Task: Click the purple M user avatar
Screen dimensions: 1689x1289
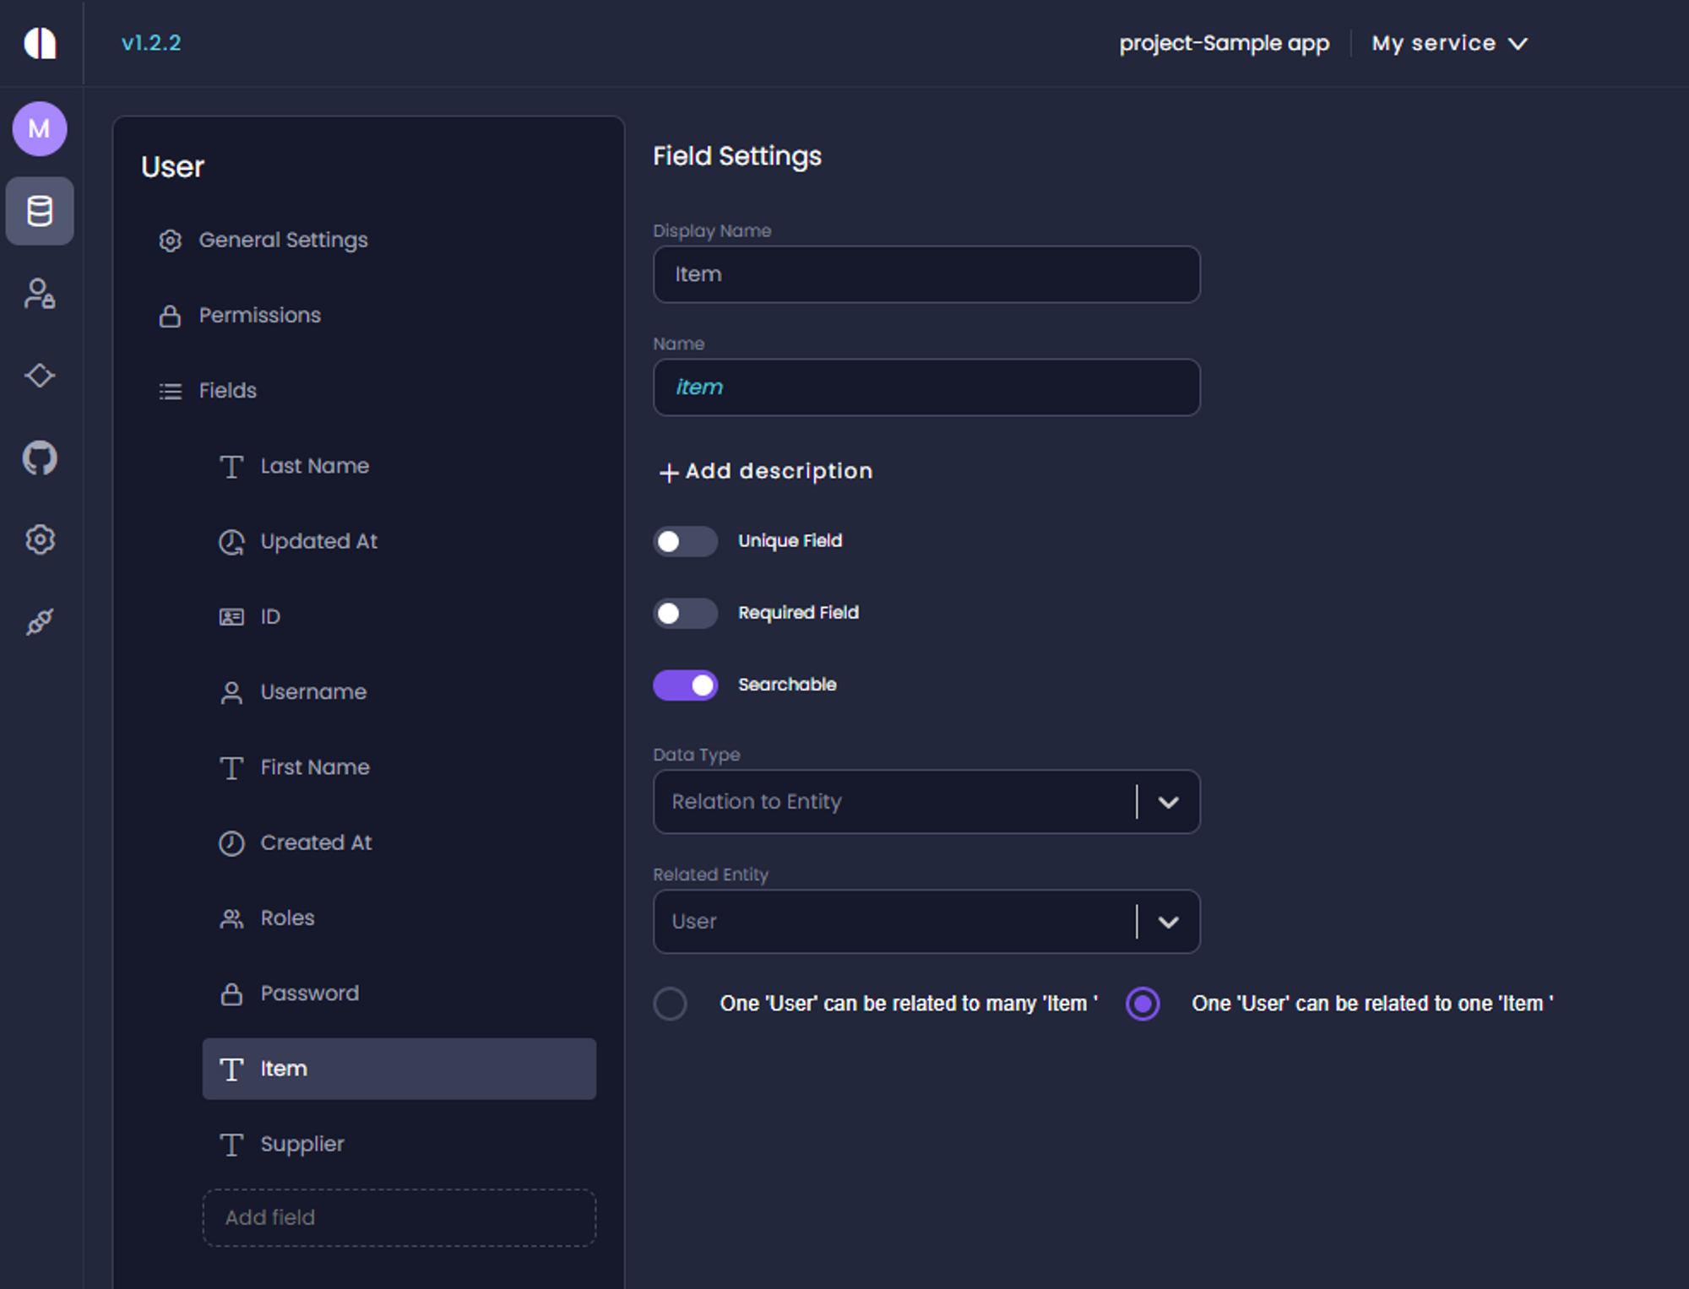Action: coord(40,129)
